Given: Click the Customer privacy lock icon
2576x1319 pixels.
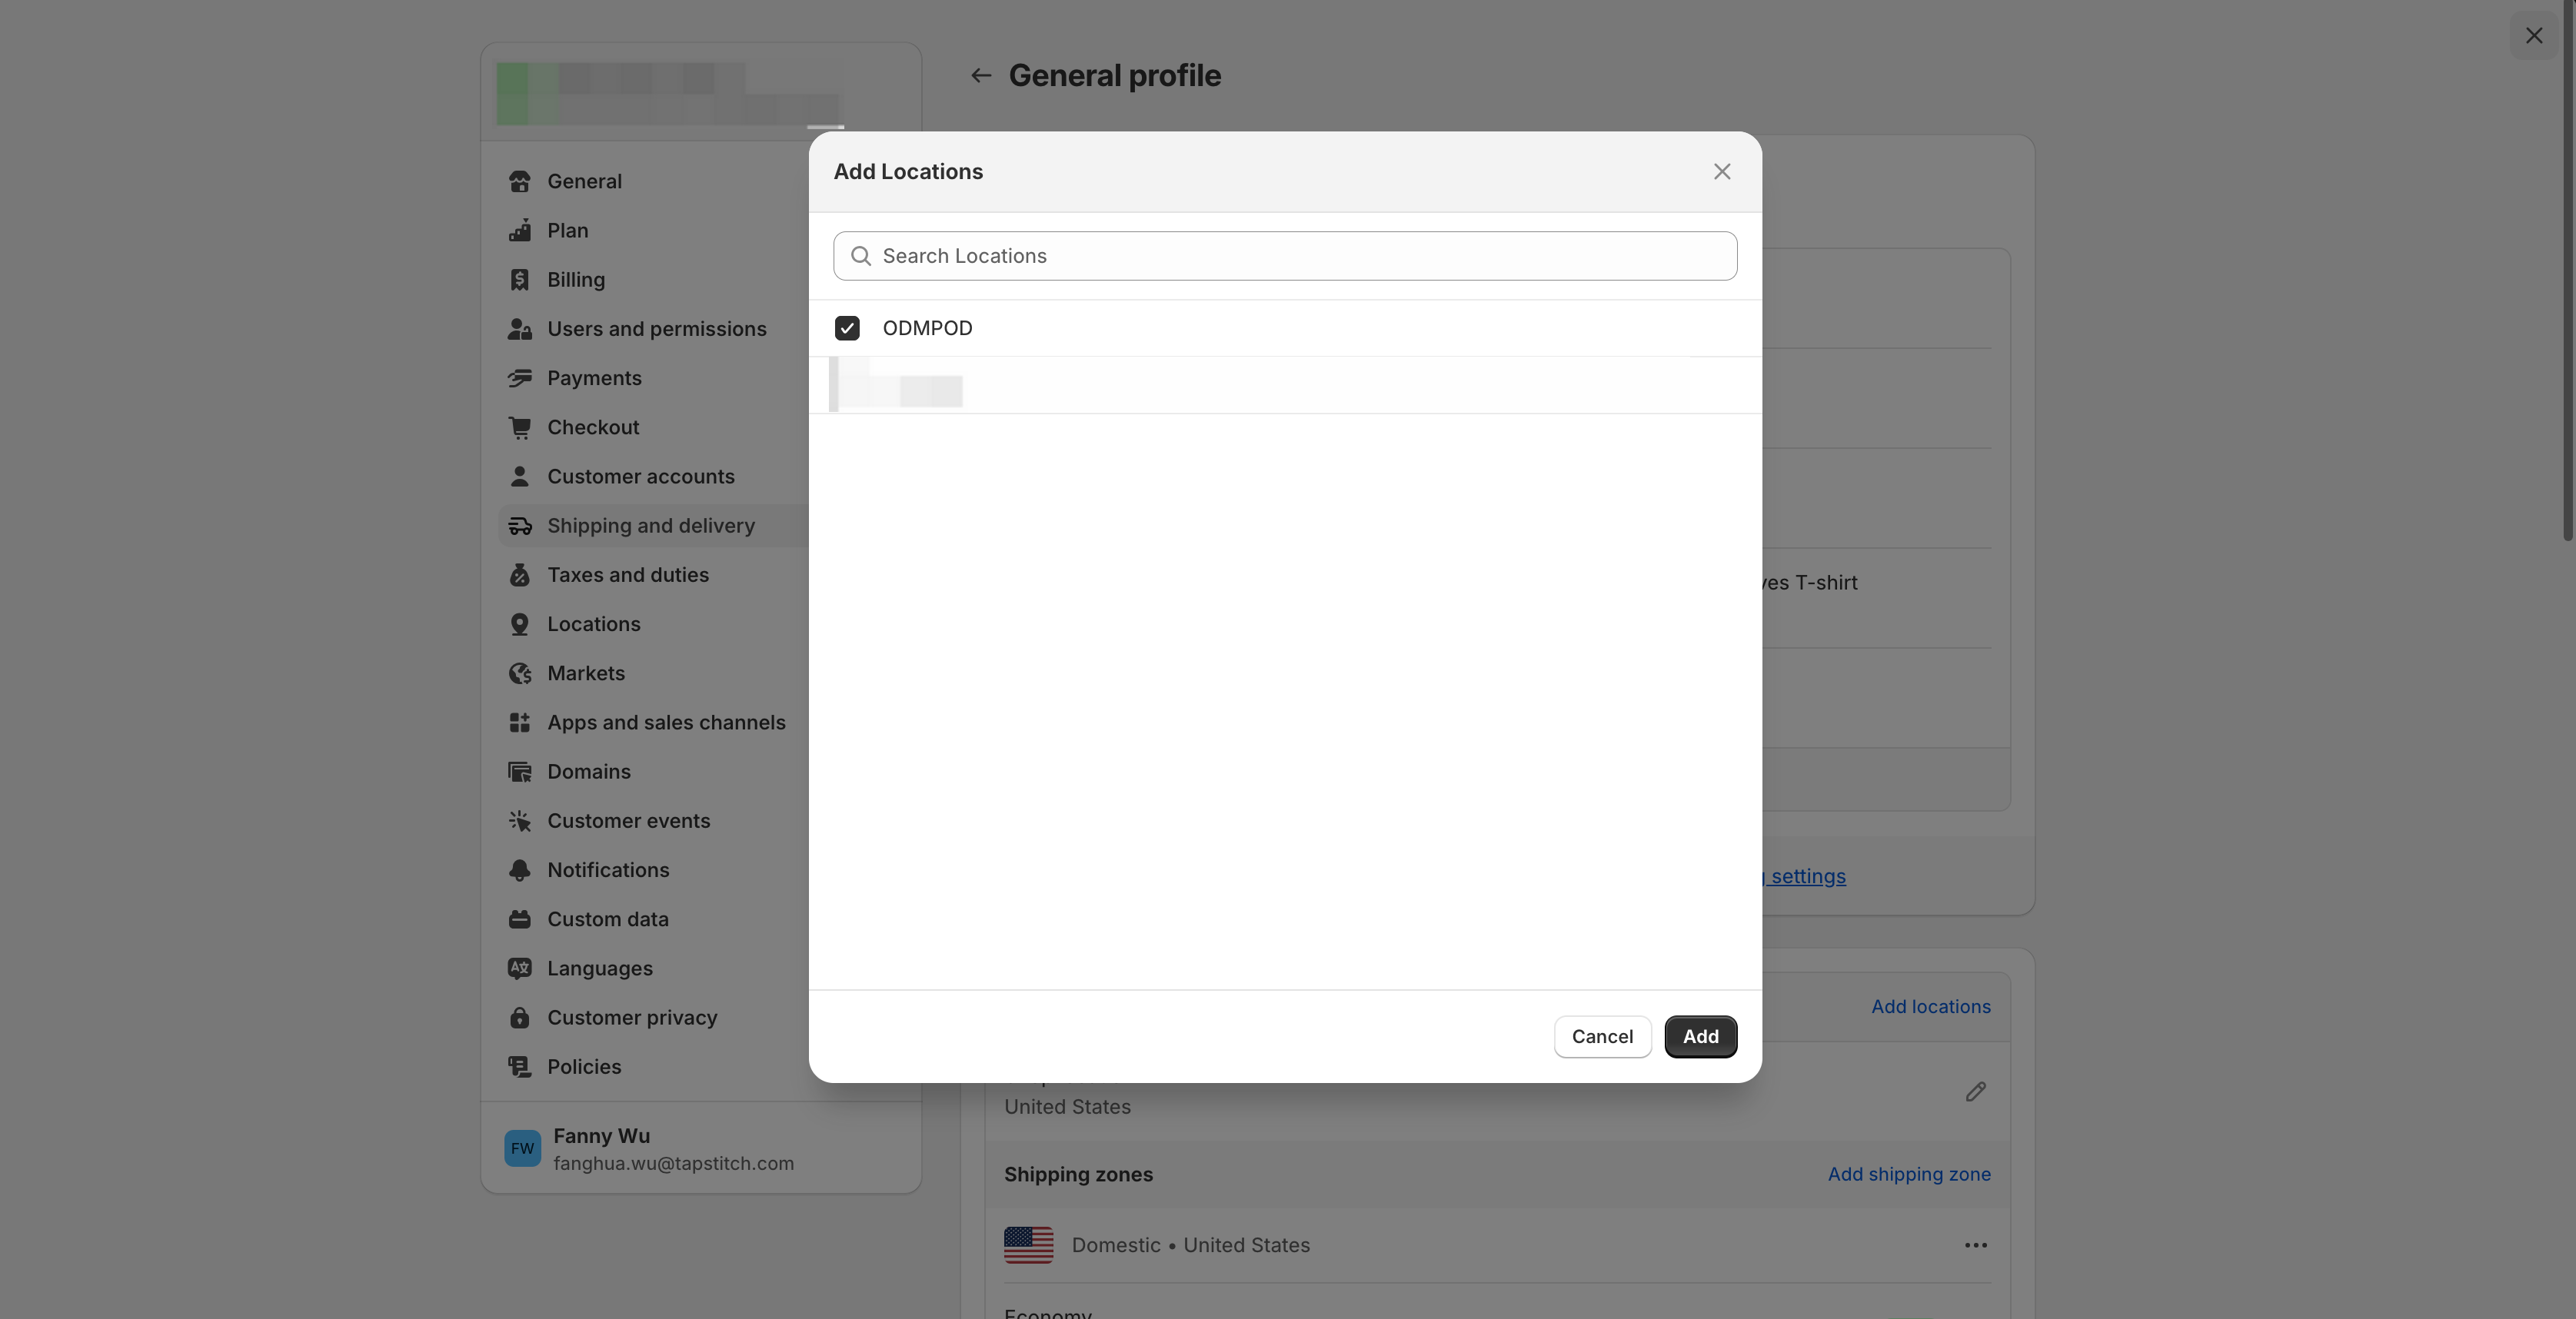Looking at the screenshot, I should tap(519, 1017).
